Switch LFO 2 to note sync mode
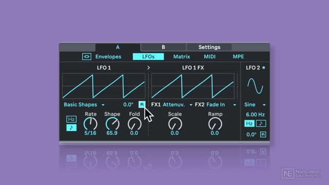The height and width of the screenshot is (185, 329). pos(261,123)
